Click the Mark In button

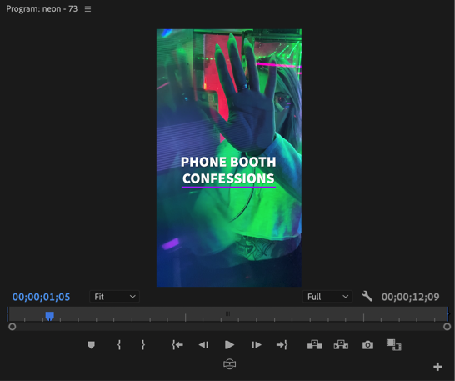click(119, 345)
